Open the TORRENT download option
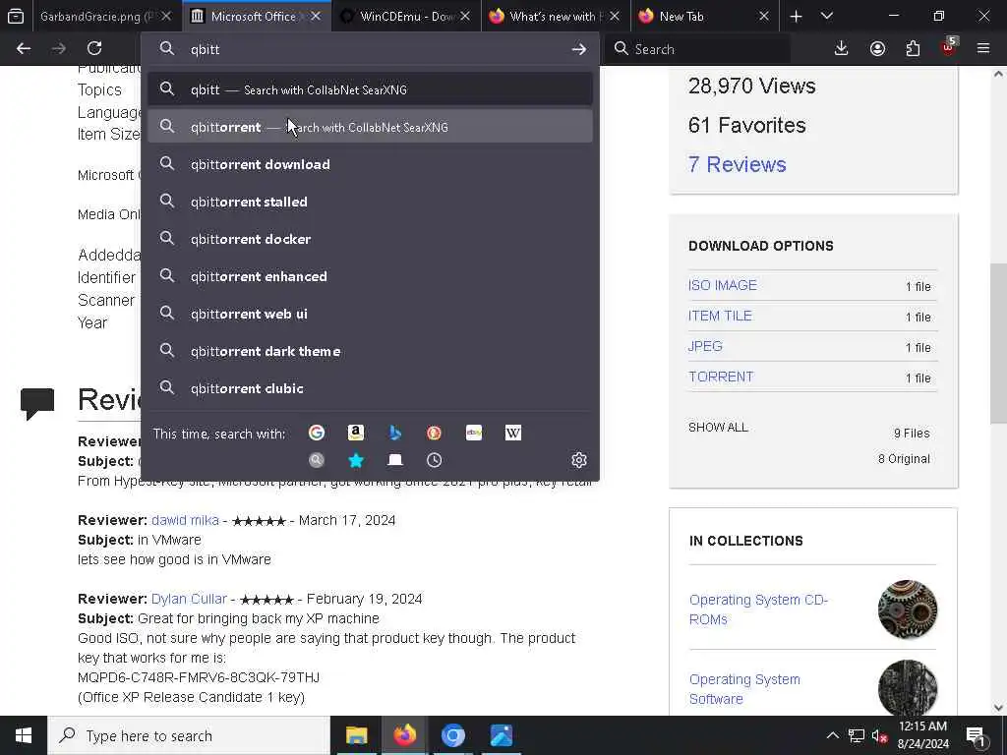This screenshot has width=1007, height=755. point(721,377)
